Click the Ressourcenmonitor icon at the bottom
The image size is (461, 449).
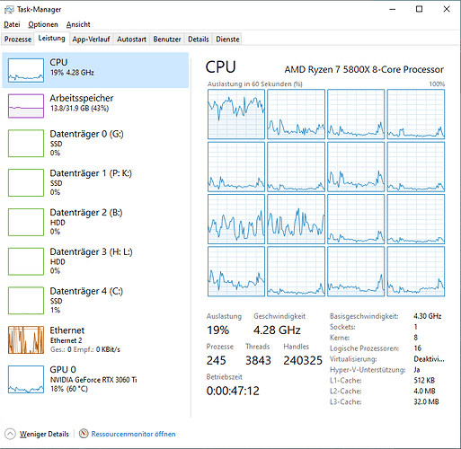pos(84,434)
